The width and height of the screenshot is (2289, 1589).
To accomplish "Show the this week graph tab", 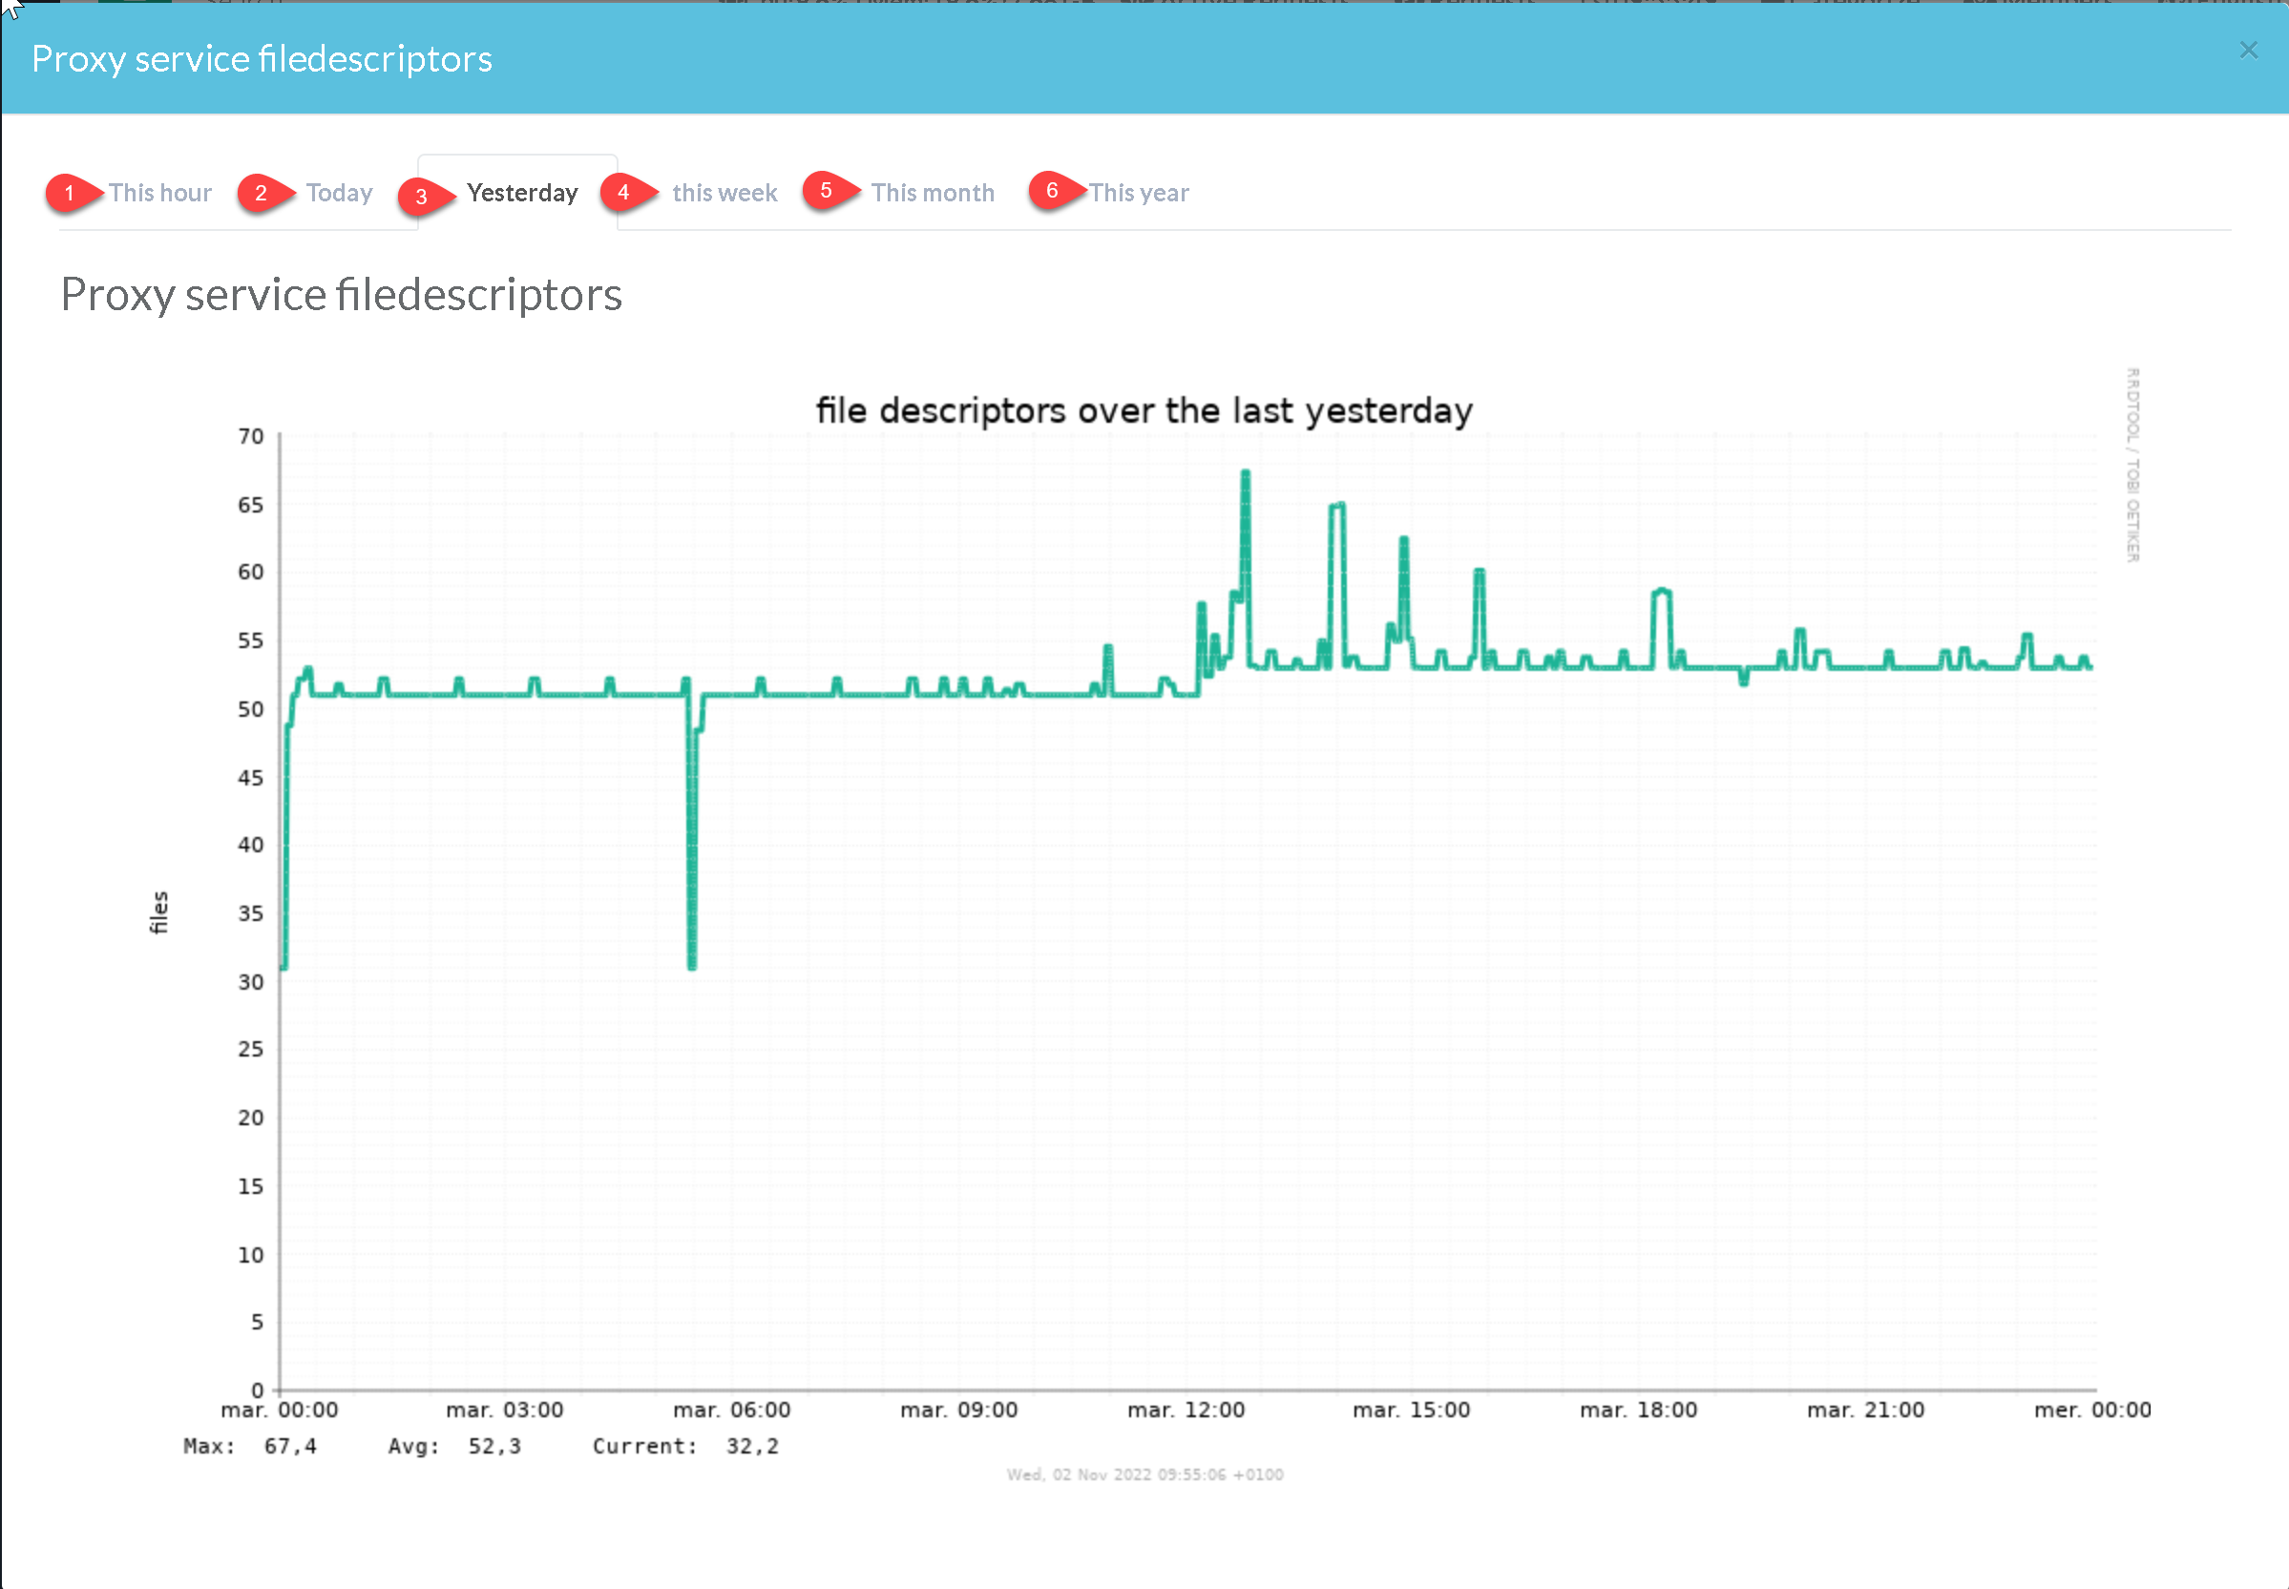I will pyautogui.click(x=724, y=193).
